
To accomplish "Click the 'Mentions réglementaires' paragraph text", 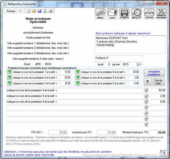I will point(85,141).
